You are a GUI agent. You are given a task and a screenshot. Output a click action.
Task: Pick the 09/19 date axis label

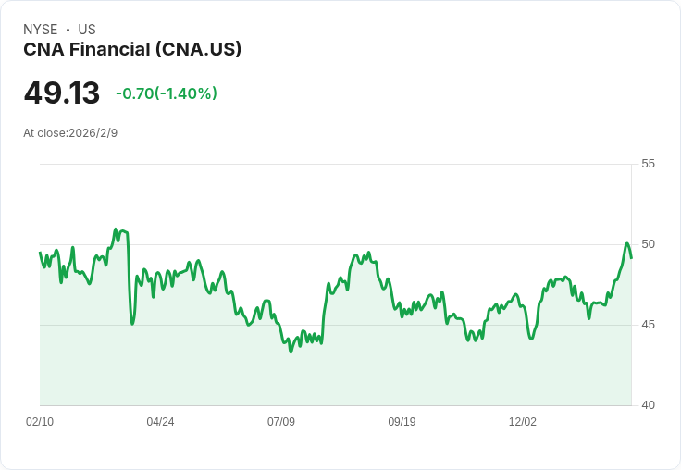click(x=402, y=422)
